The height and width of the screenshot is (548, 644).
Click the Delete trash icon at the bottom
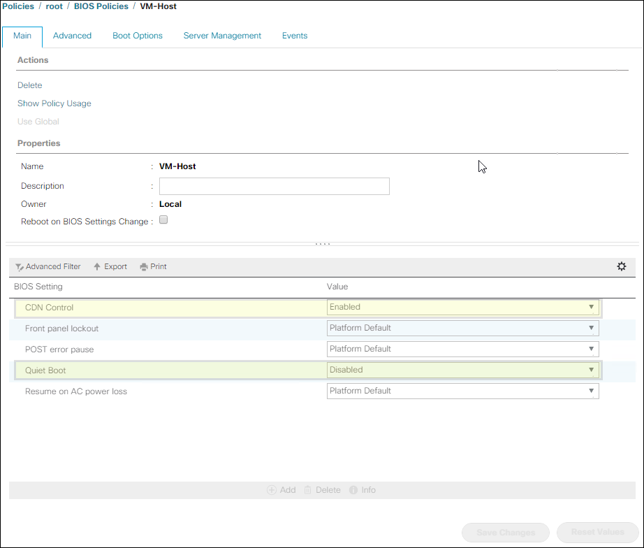(x=307, y=490)
